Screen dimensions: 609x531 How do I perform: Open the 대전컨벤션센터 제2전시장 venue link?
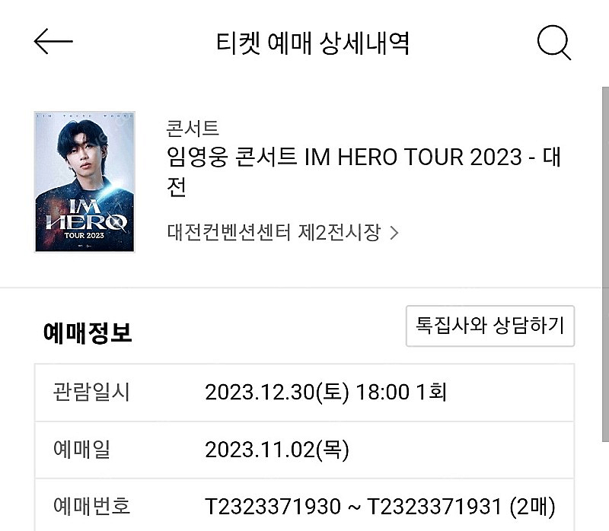273,232
